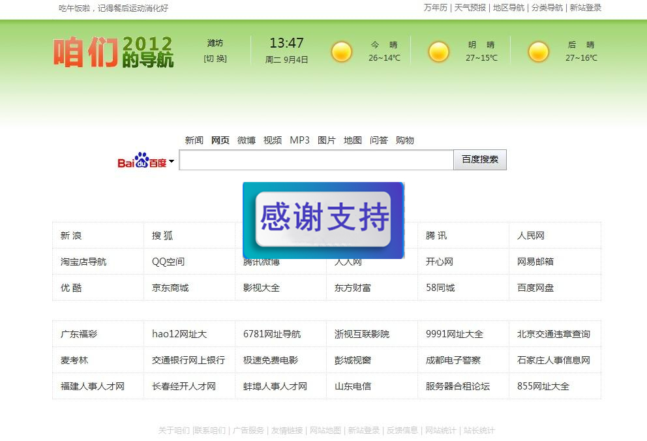Select the 购物 search tab
Screen dimensions: 647x441
click(405, 140)
